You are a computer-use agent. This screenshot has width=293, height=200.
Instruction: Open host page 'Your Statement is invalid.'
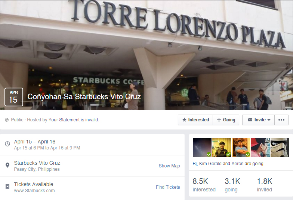point(74,120)
